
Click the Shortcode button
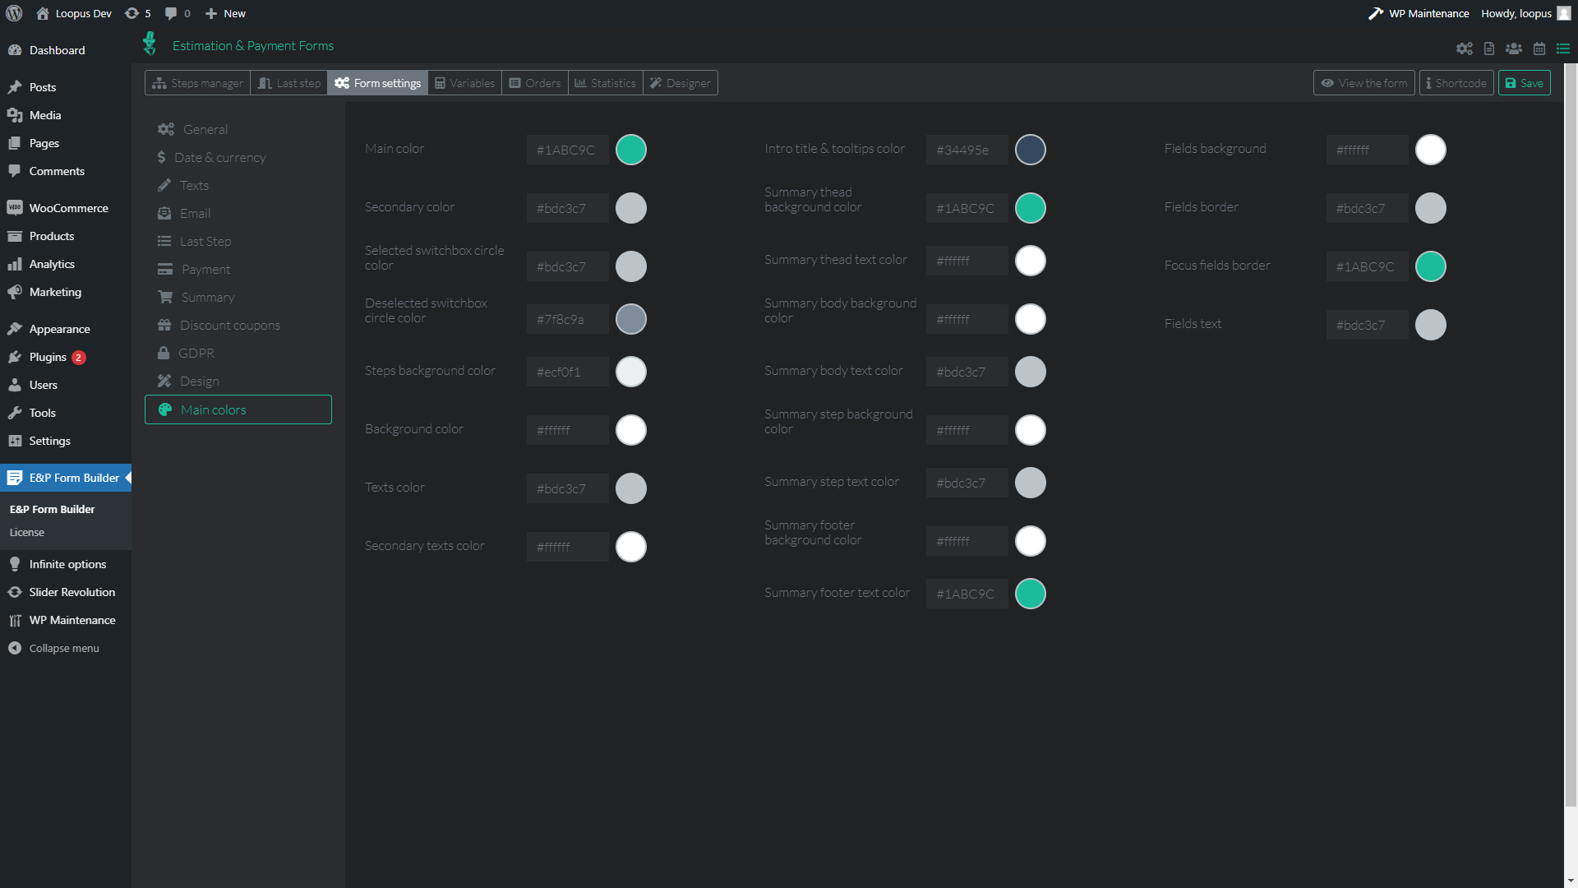pyautogui.click(x=1456, y=83)
